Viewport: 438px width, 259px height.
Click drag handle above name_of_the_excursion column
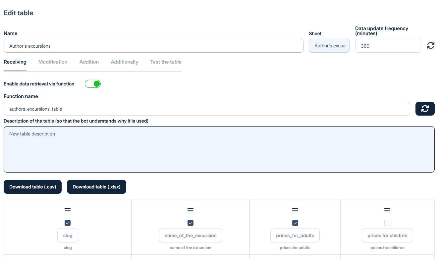[x=191, y=210]
